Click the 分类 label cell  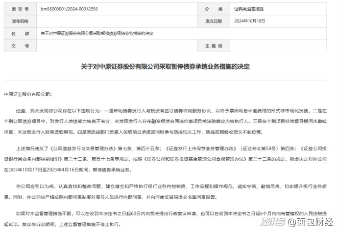point(214,9)
